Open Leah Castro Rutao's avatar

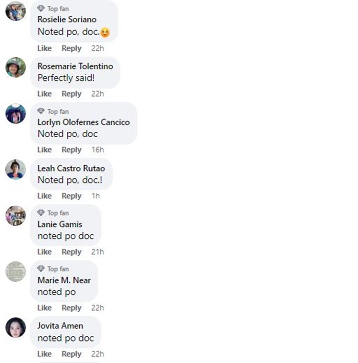(16, 170)
